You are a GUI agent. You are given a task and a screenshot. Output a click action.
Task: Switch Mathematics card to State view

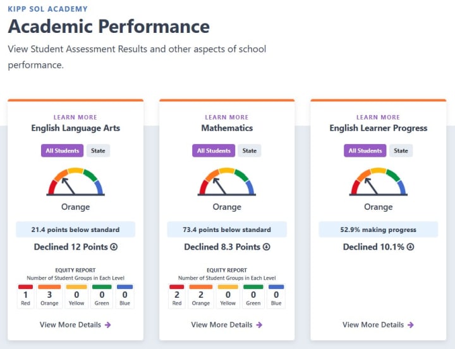tap(250, 151)
